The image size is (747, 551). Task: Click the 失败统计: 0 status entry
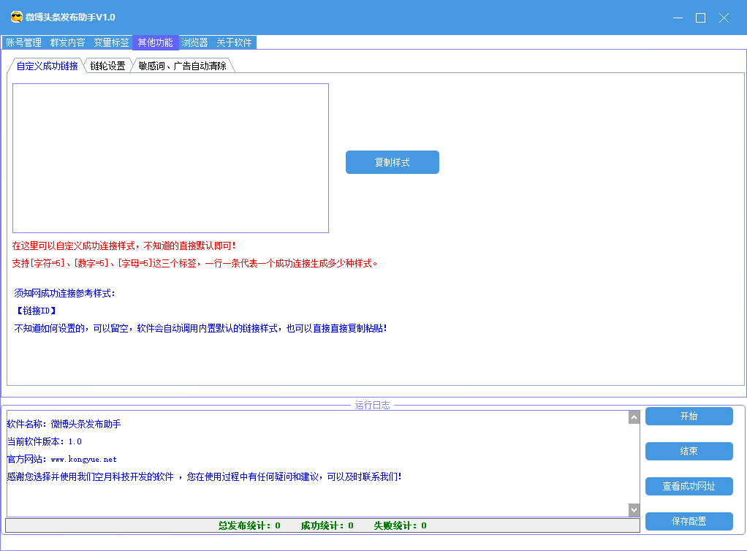[x=401, y=525]
